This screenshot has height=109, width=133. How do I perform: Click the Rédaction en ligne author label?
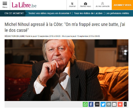click(15, 36)
